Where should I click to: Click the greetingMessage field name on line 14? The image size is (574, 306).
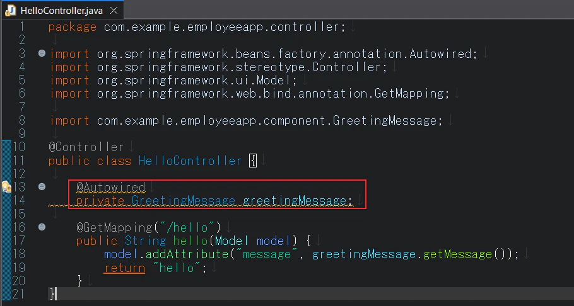295,201
